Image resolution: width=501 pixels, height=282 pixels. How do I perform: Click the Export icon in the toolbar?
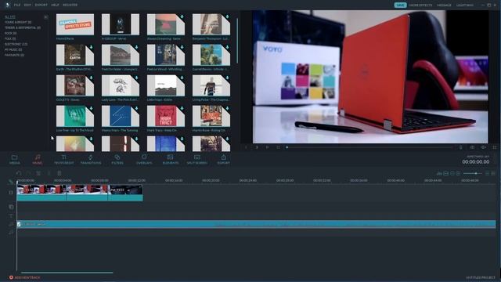[223, 159]
